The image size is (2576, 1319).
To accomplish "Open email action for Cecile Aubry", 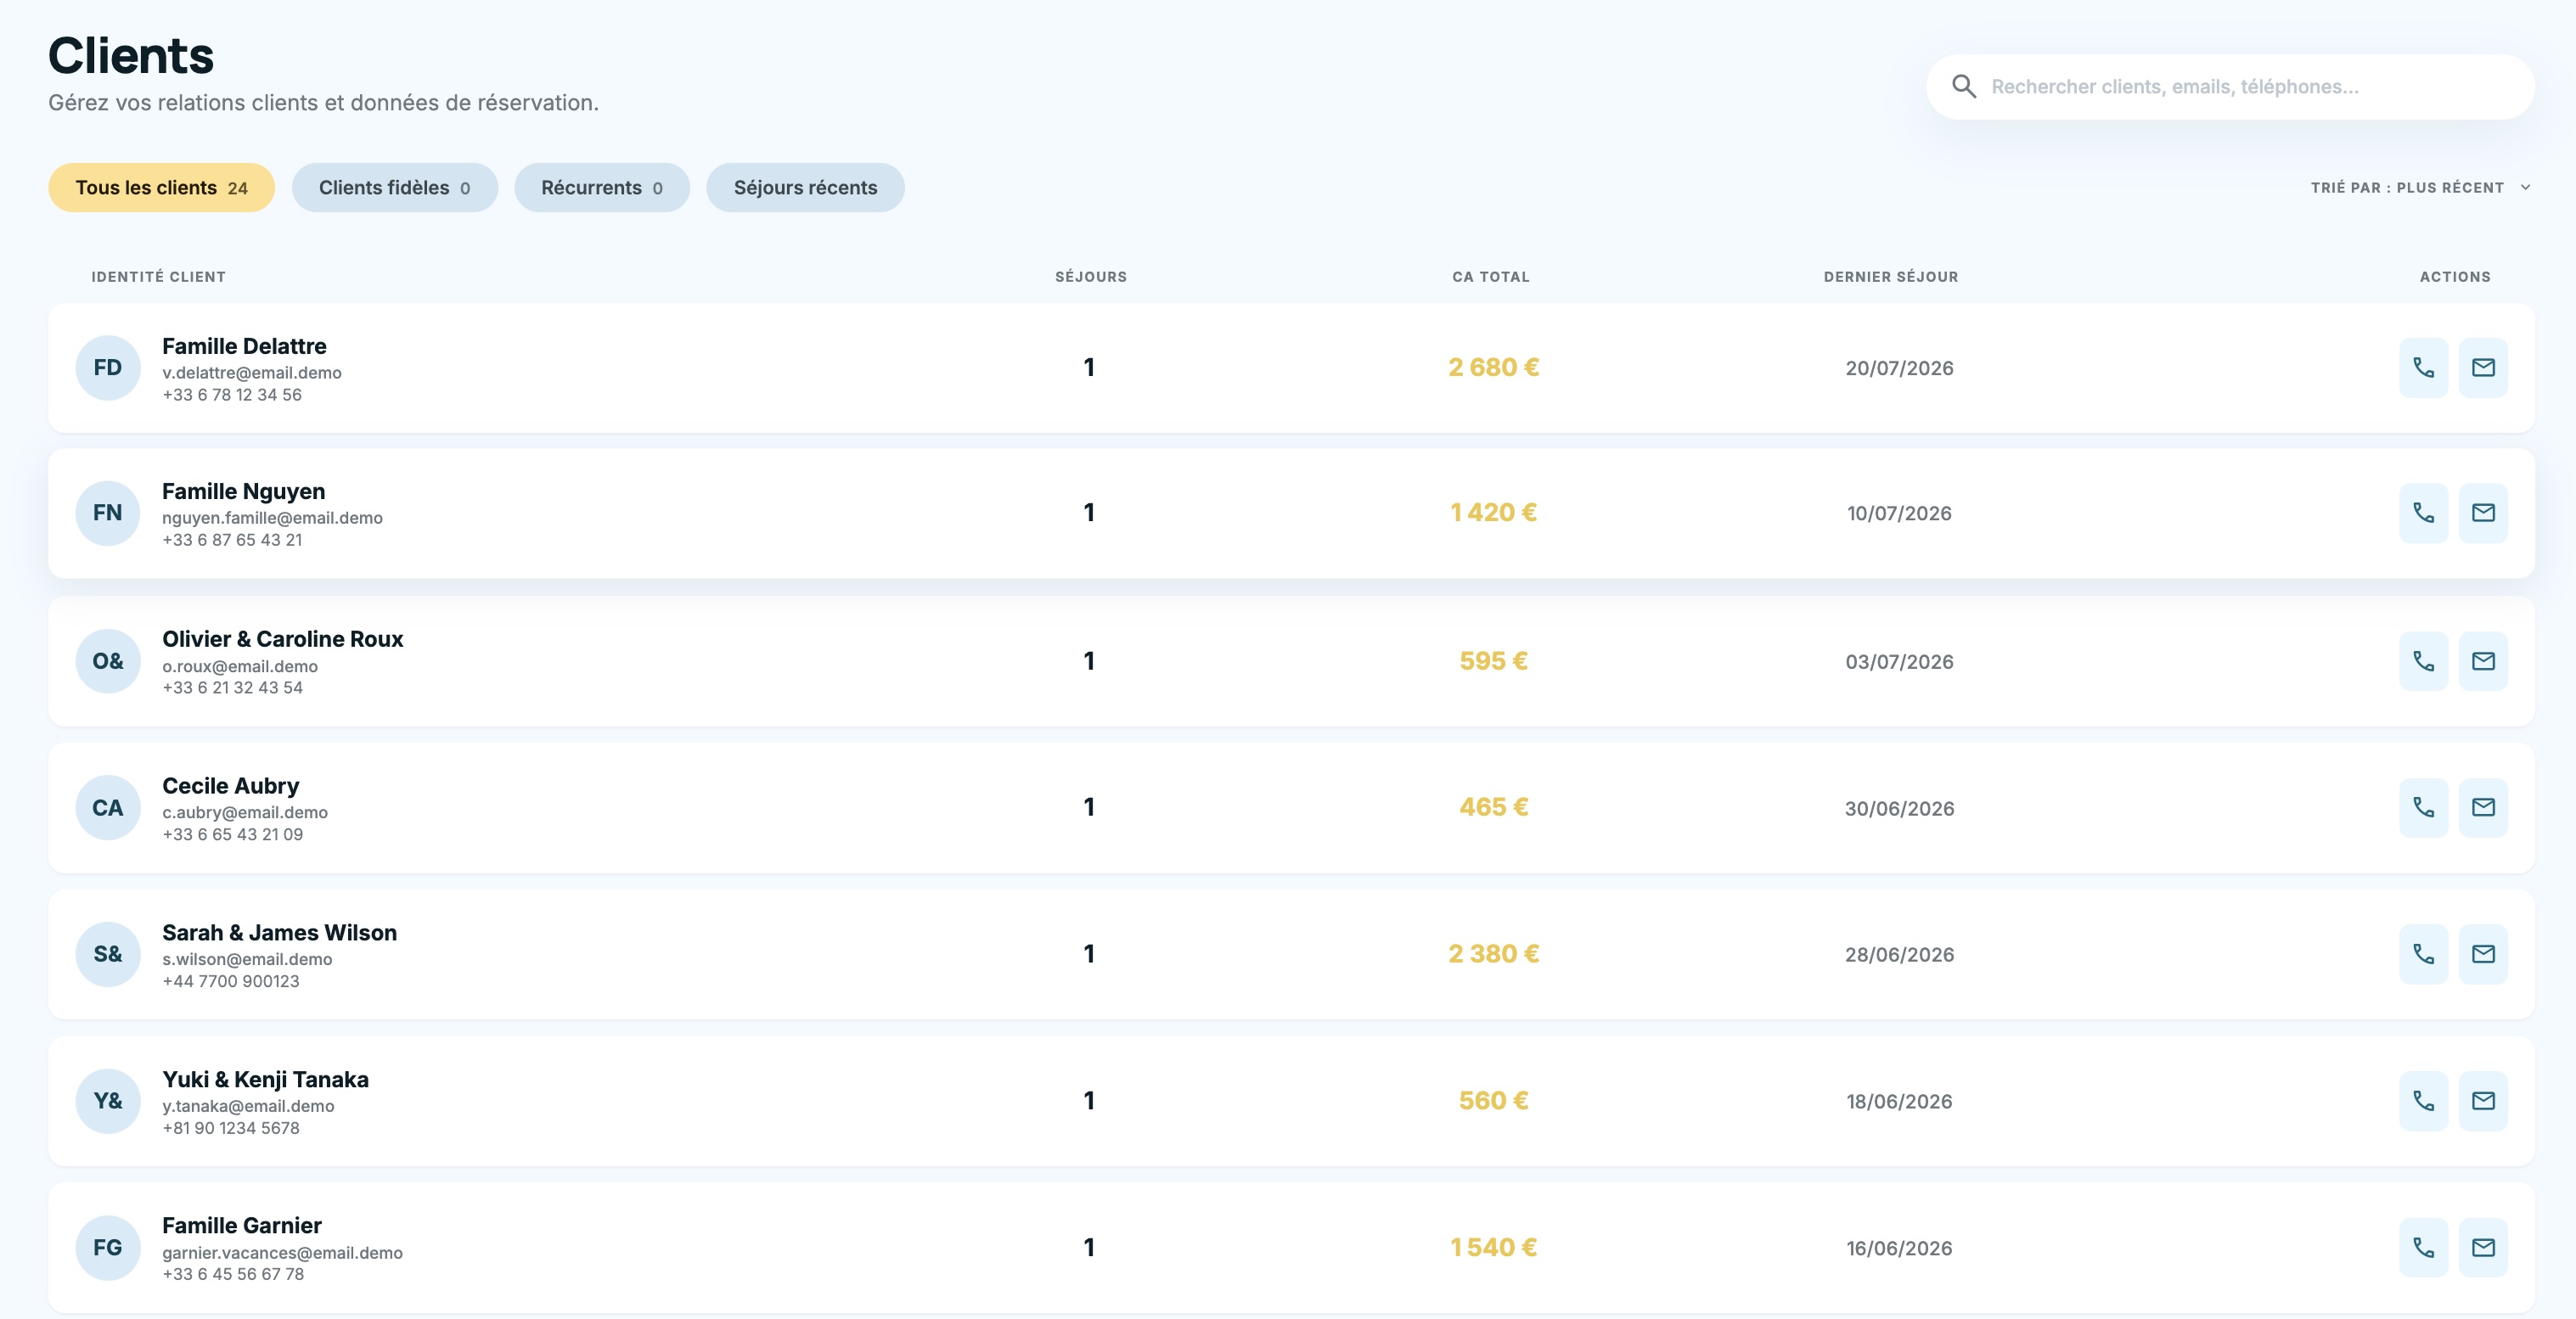I will tap(2483, 807).
